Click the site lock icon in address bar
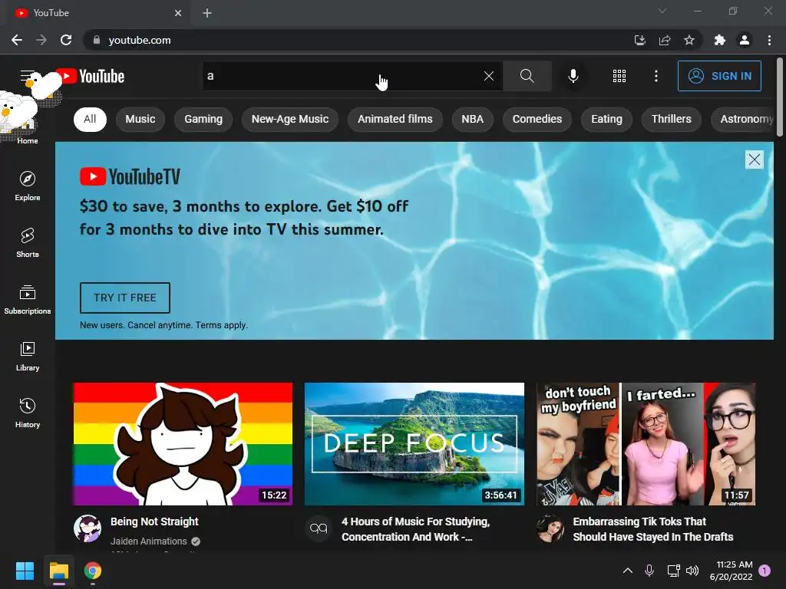Image resolution: width=786 pixels, height=589 pixels. pos(97,40)
